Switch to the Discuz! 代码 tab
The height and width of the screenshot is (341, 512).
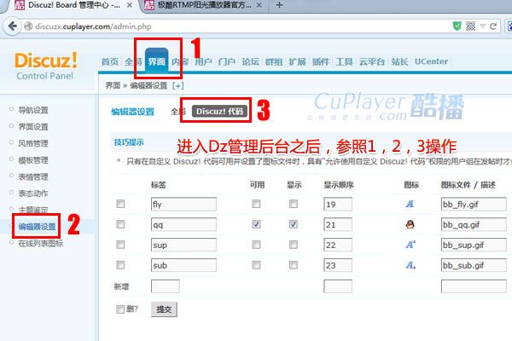click(x=219, y=111)
